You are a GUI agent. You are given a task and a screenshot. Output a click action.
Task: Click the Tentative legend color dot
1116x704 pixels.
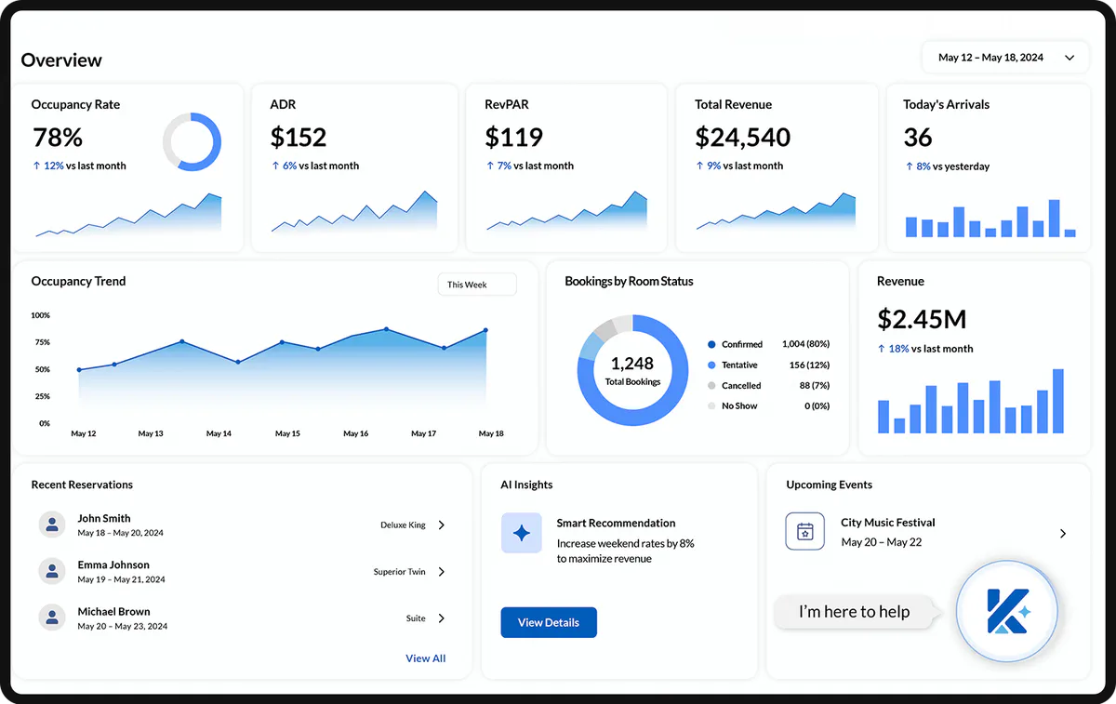click(x=711, y=365)
